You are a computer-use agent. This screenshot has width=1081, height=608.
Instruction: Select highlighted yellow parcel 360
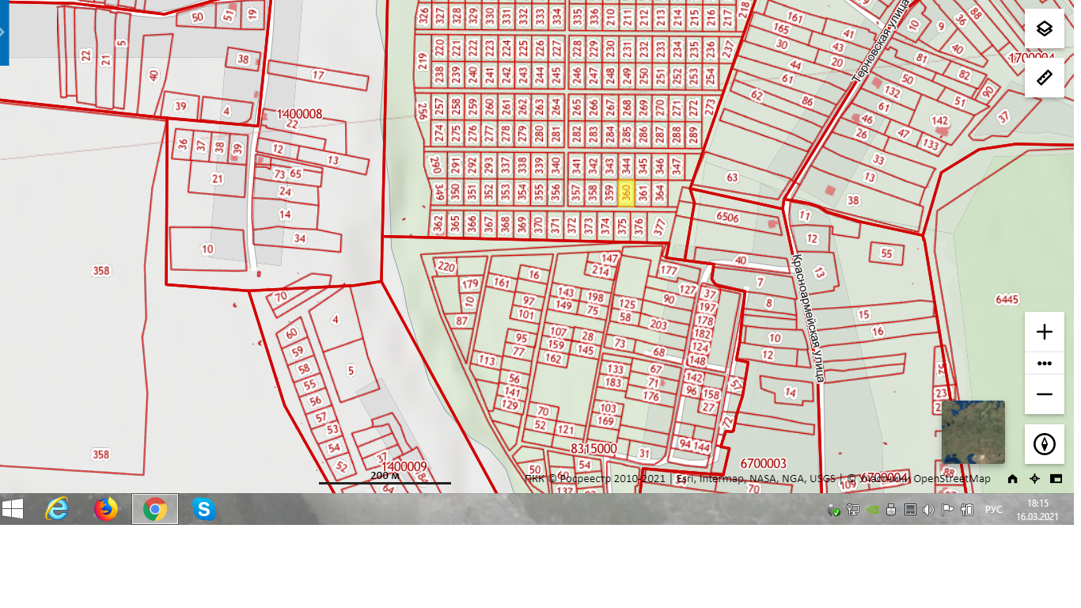click(626, 192)
